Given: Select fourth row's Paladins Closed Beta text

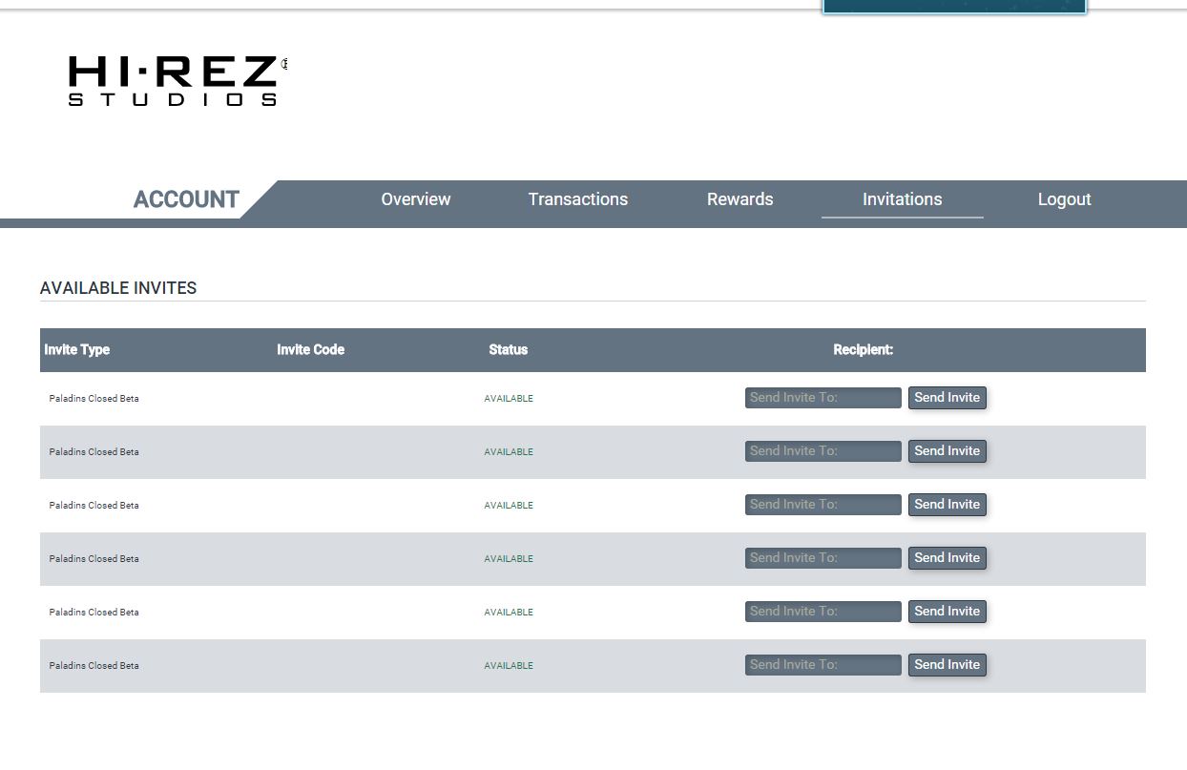Looking at the screenshot, I should pyautogui.click(x=94, y=559).
